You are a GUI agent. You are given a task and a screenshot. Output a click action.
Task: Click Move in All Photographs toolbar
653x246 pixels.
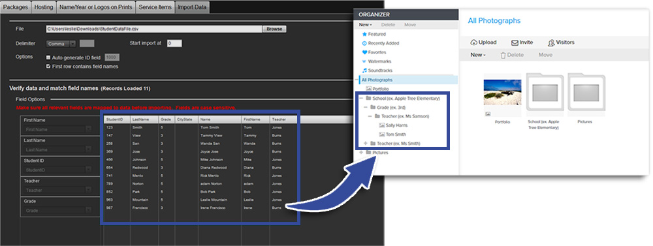545,55
